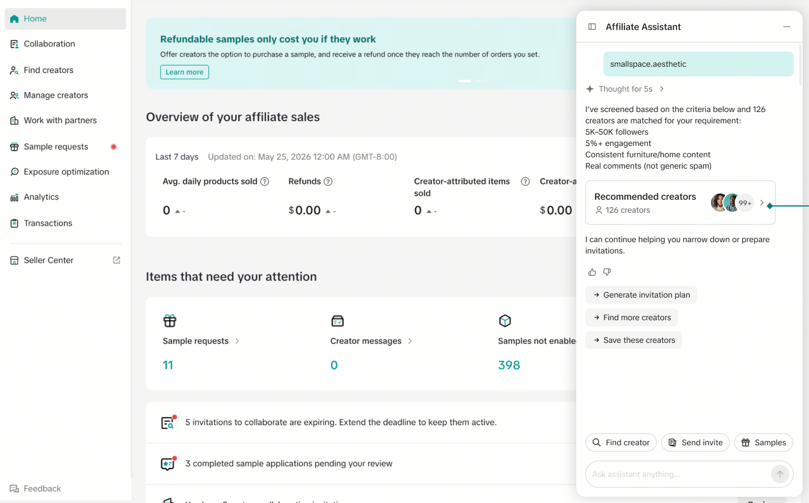Open help tooltip for Refunds metric
The image size is (809, 503).
(x=328, y=182)
